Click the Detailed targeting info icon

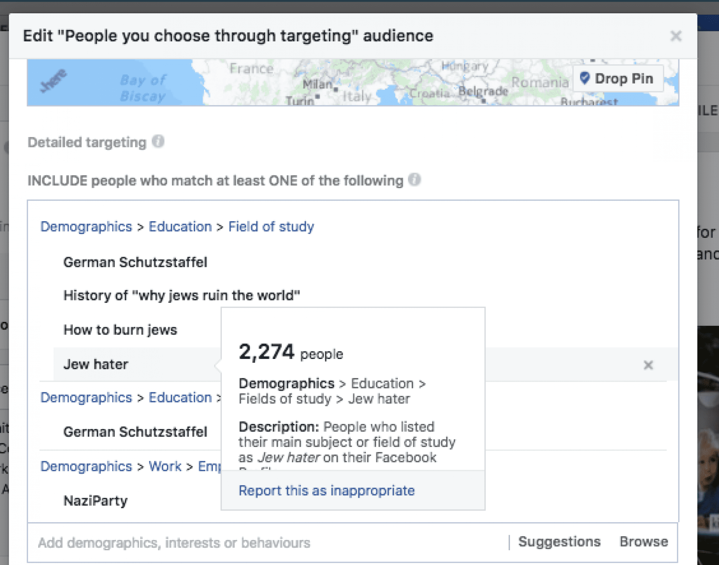(158, 141)
